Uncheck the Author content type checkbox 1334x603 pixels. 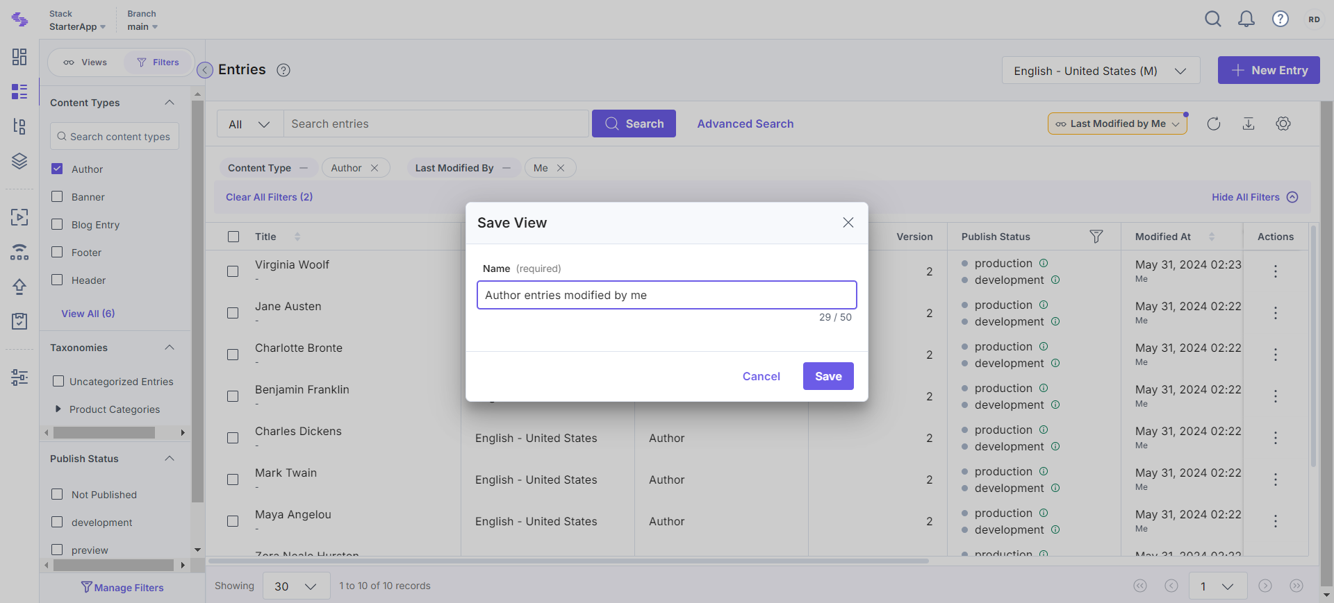[58, 169]
